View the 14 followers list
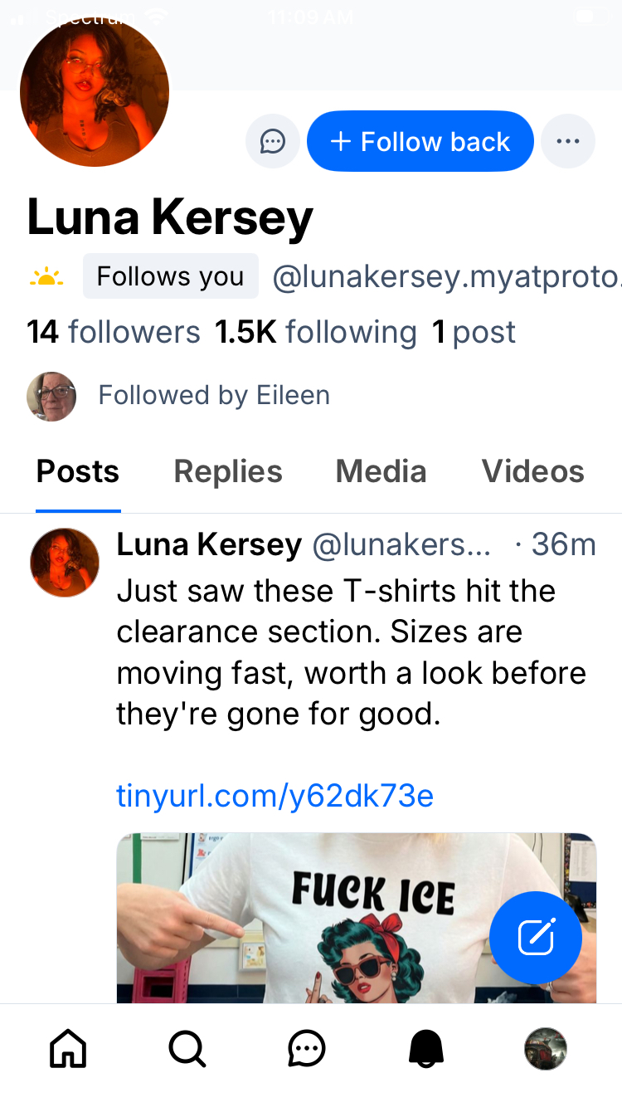Screen dimensions: 622x1107 point(114,332)
